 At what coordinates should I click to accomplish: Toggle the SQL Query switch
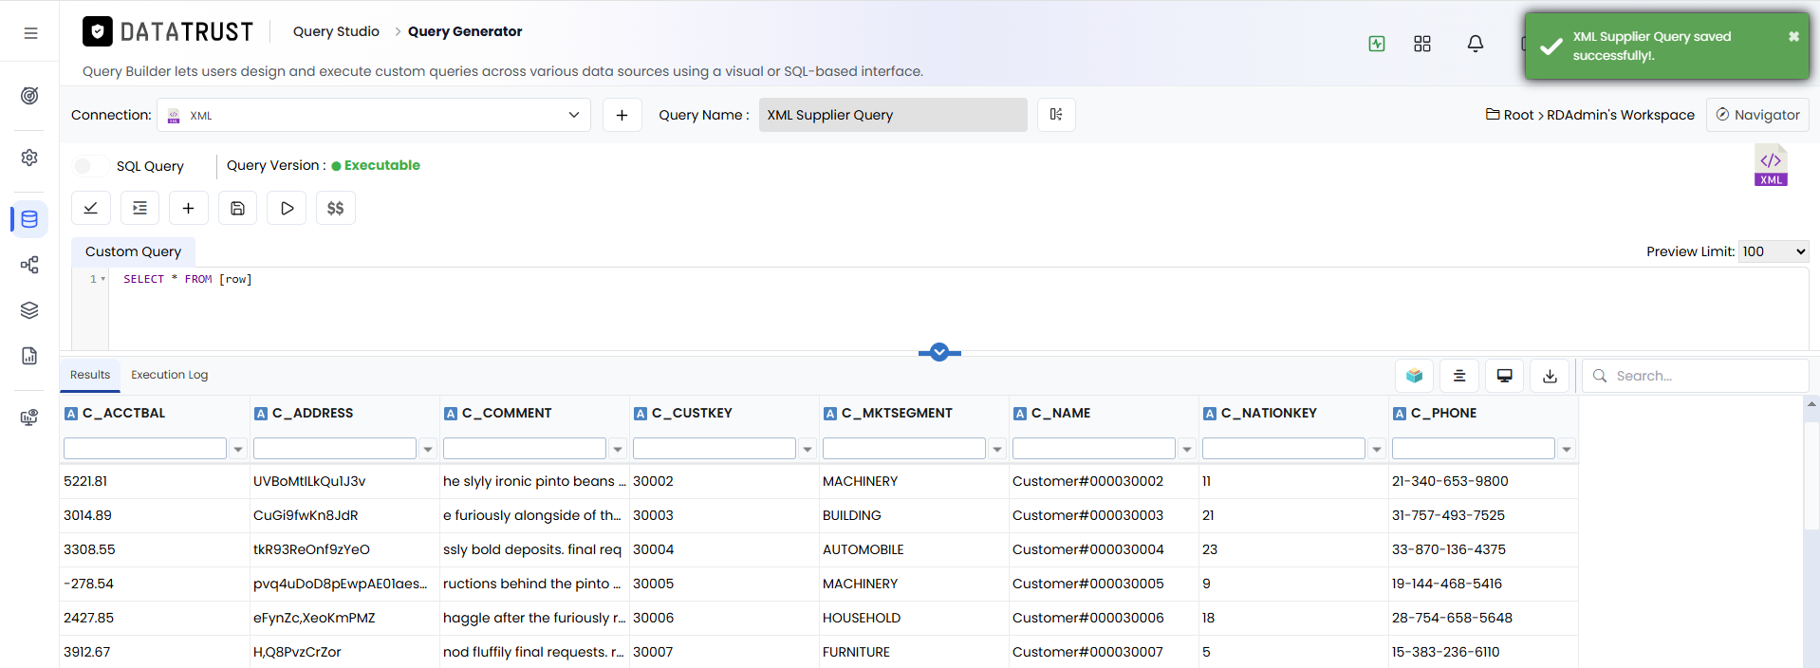click(89, 166)
